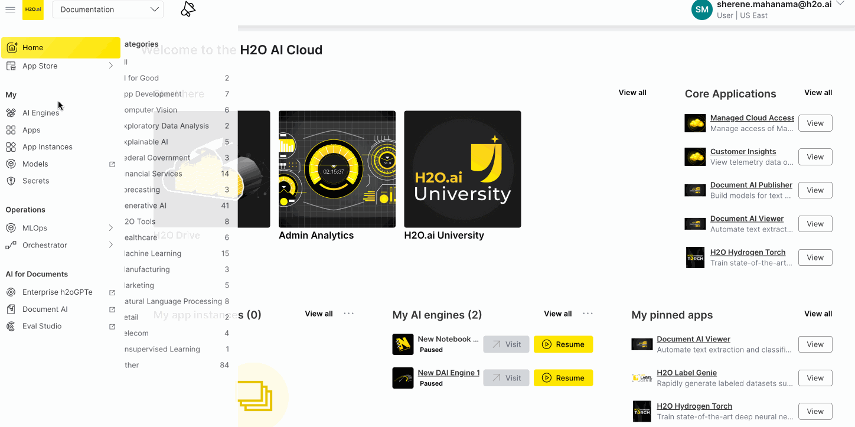The width and height of the screenshot is (855, 427).
Task: Click the Secrets shield icon
Action: 11,181
